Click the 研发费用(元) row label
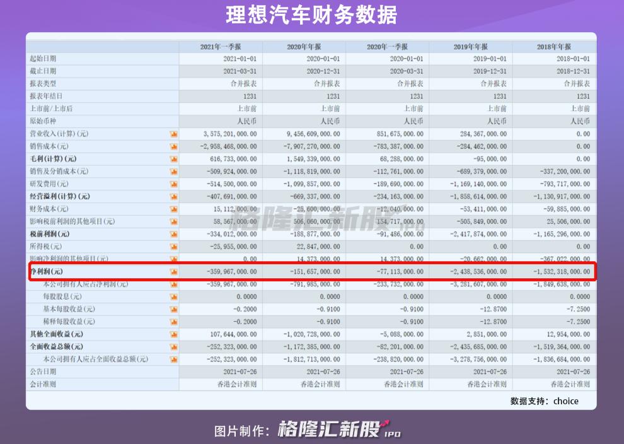The width and height of the screenshot is (624, 444). 49,184
